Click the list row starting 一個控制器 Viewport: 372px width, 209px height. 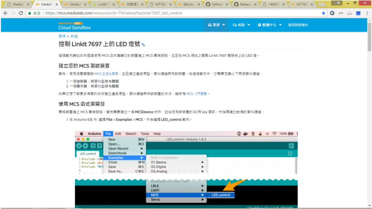pyautogui.click(x=92, y=81)
